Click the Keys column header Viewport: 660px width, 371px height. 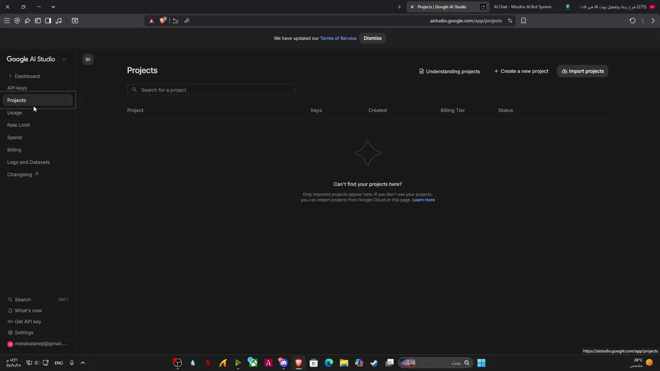tap(316, 110)
